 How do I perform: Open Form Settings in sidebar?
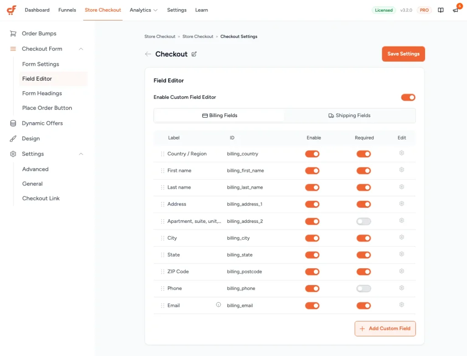pos(41,64)
